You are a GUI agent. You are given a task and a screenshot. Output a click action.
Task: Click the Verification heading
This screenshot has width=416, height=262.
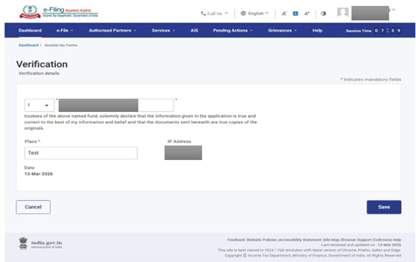(x=41, y=64)
